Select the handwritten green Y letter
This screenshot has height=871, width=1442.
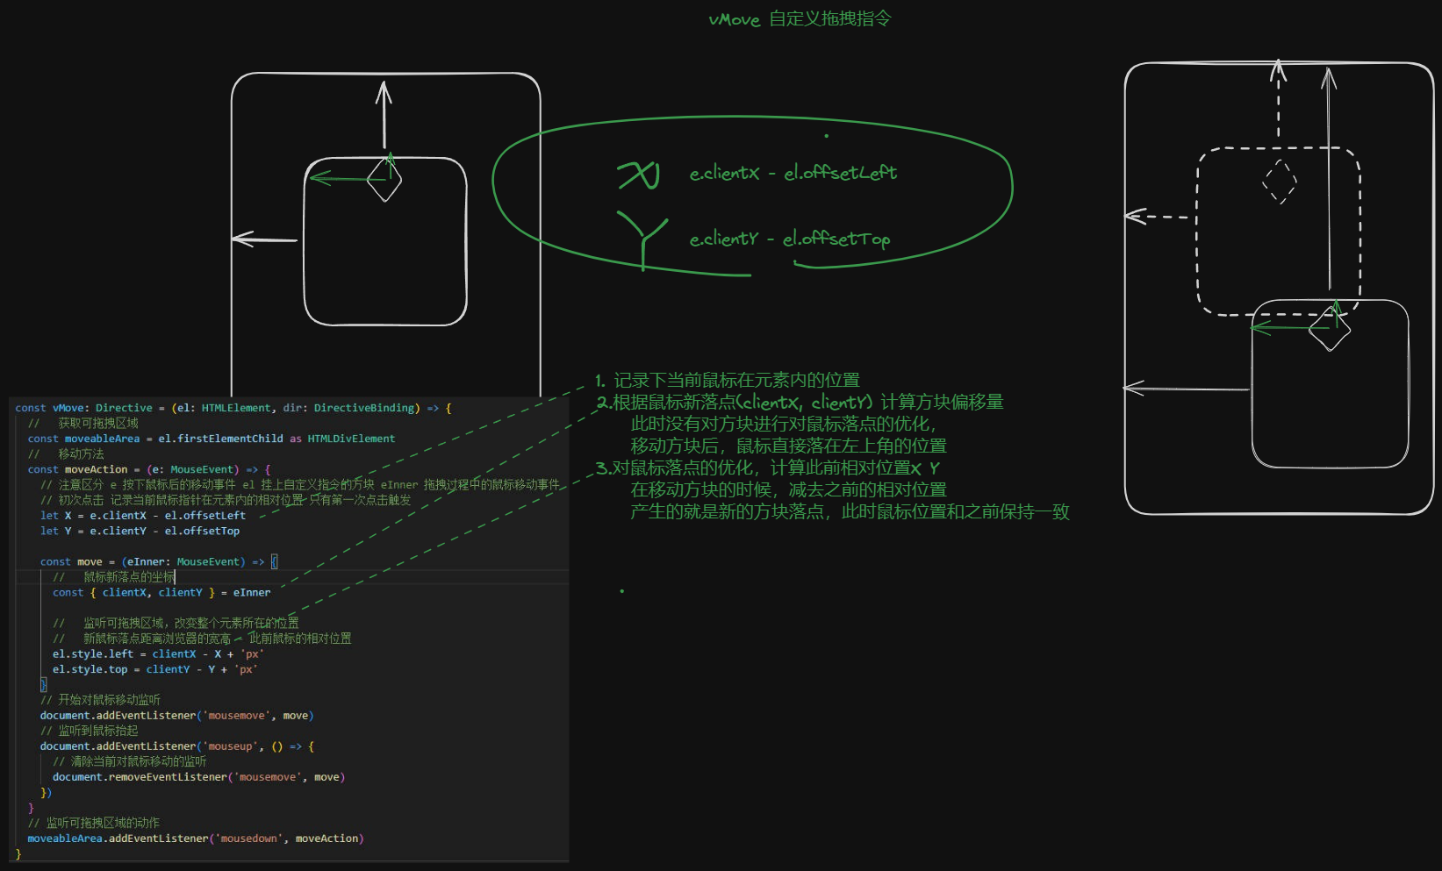click(642, 239)
